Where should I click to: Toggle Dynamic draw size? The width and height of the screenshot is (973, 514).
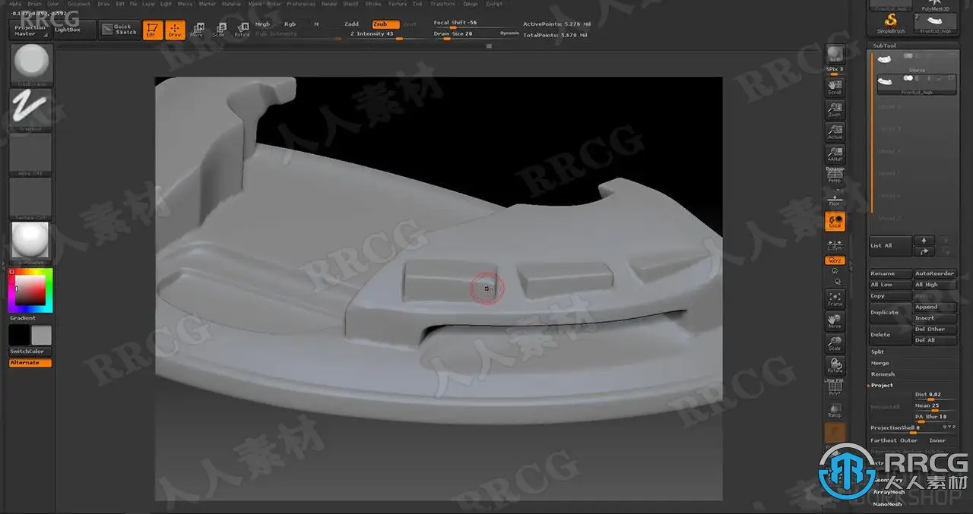pos(509,33)
